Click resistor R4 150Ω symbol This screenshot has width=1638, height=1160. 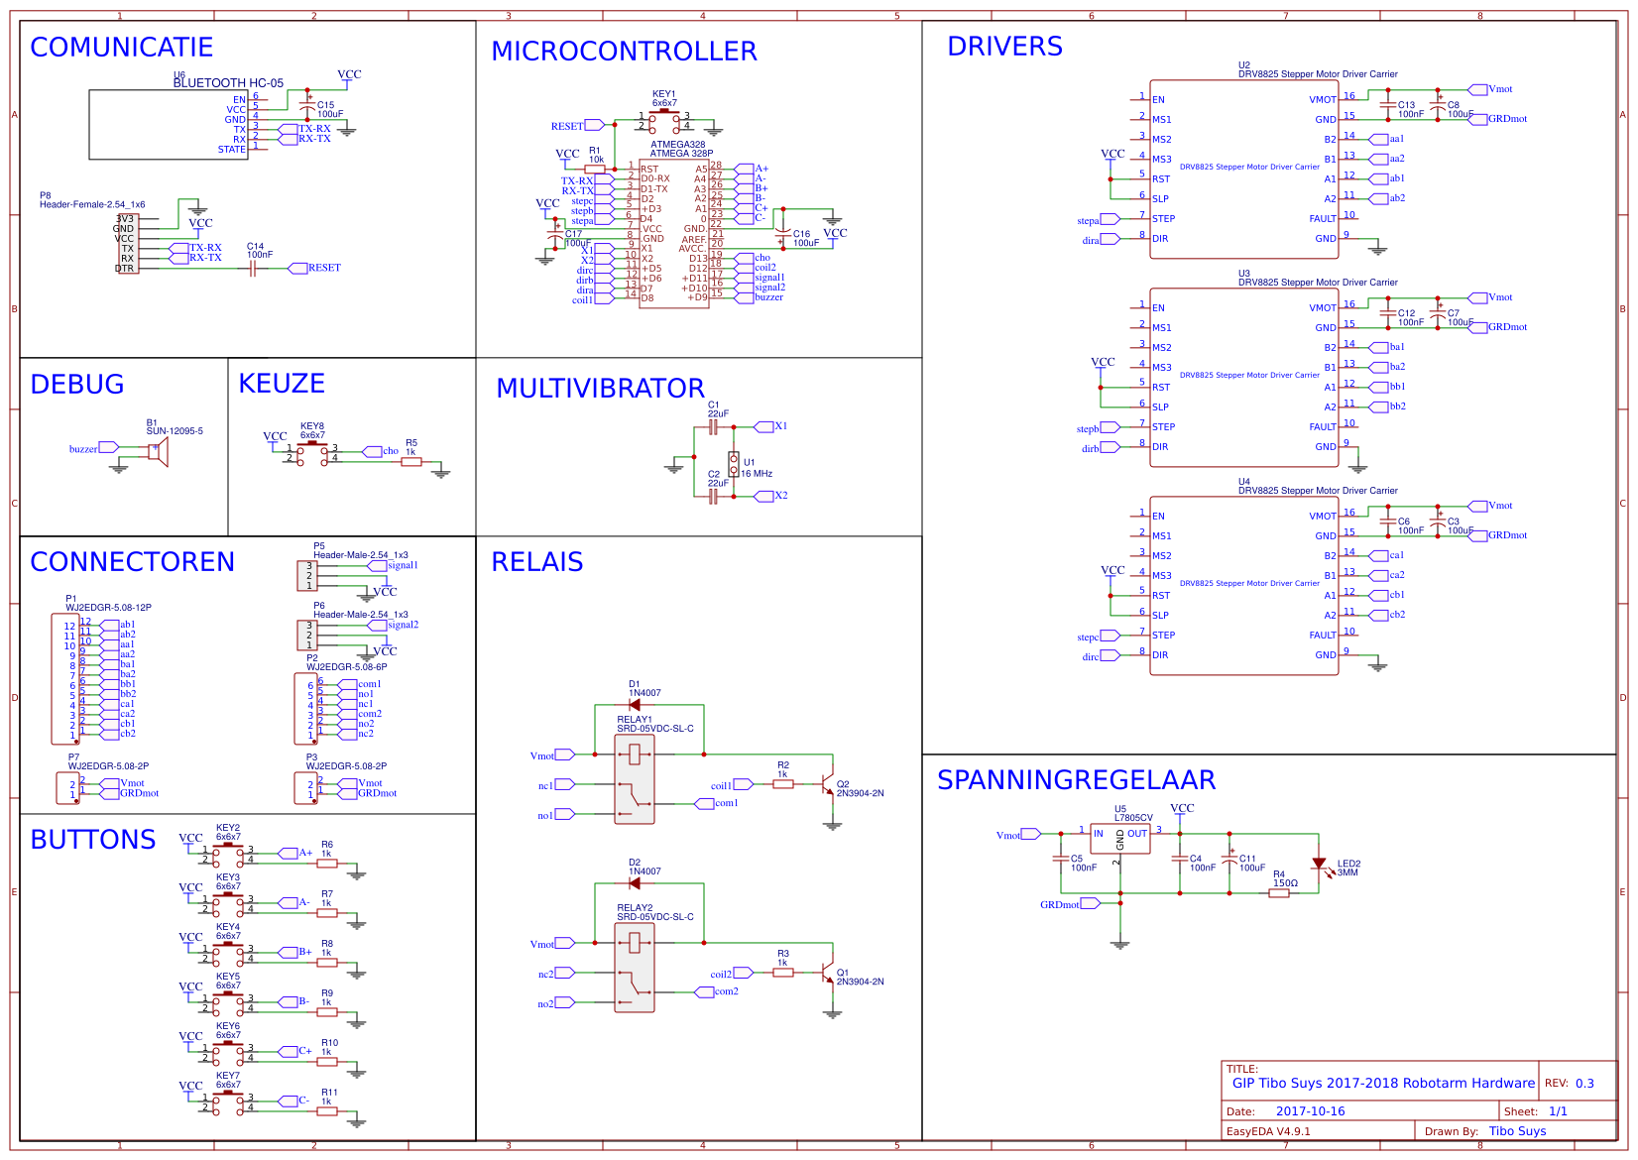click(x=1278, y=891)
